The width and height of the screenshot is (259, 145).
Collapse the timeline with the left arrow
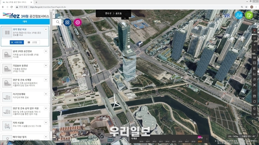click(x=207, y=139)
